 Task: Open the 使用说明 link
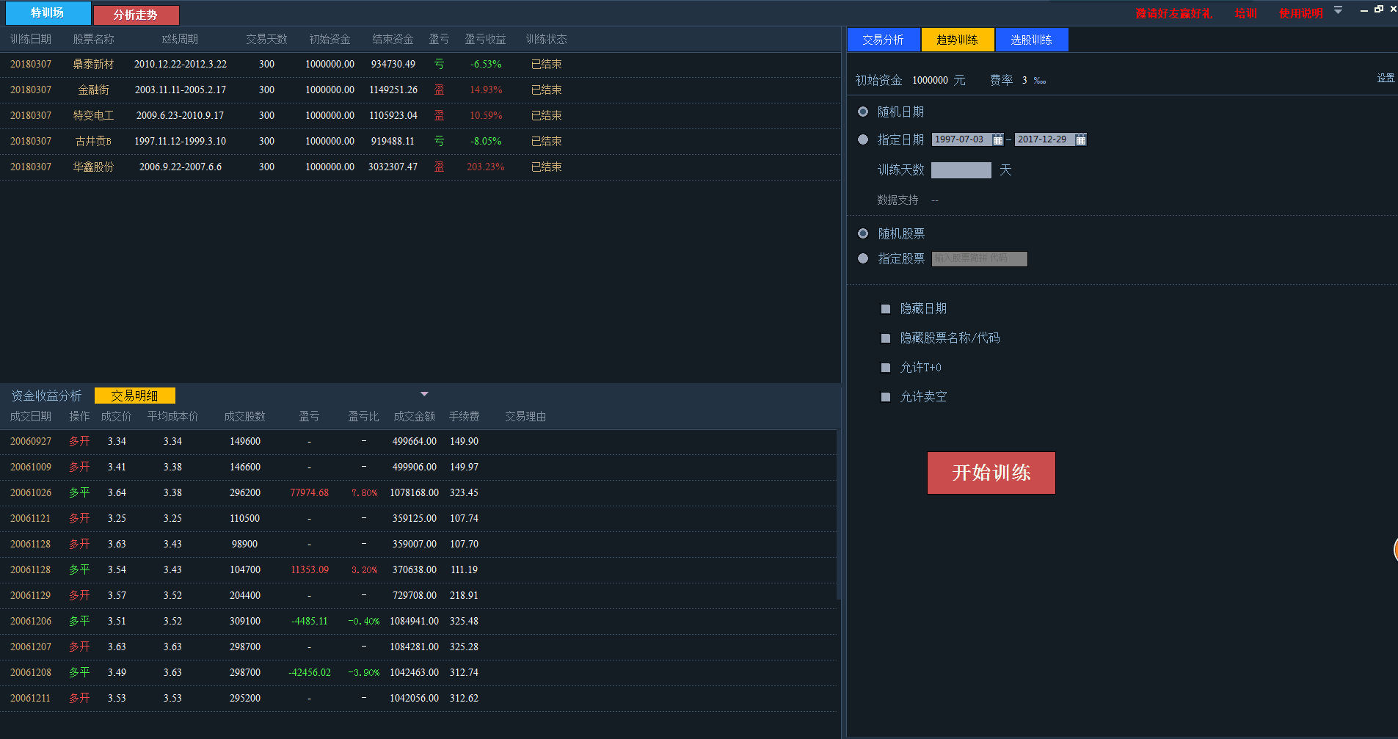tap(1300, 13)
